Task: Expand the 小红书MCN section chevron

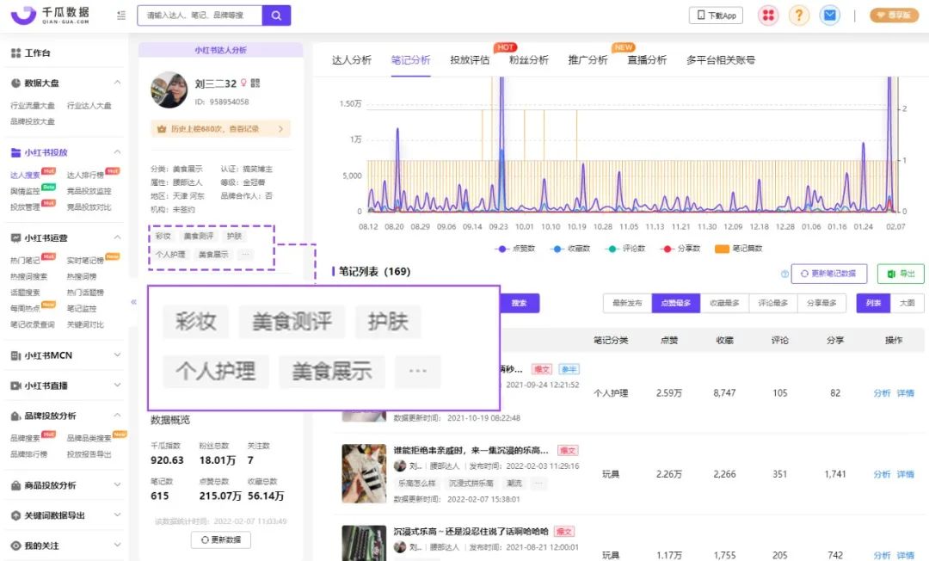Action: pos(117,354)
